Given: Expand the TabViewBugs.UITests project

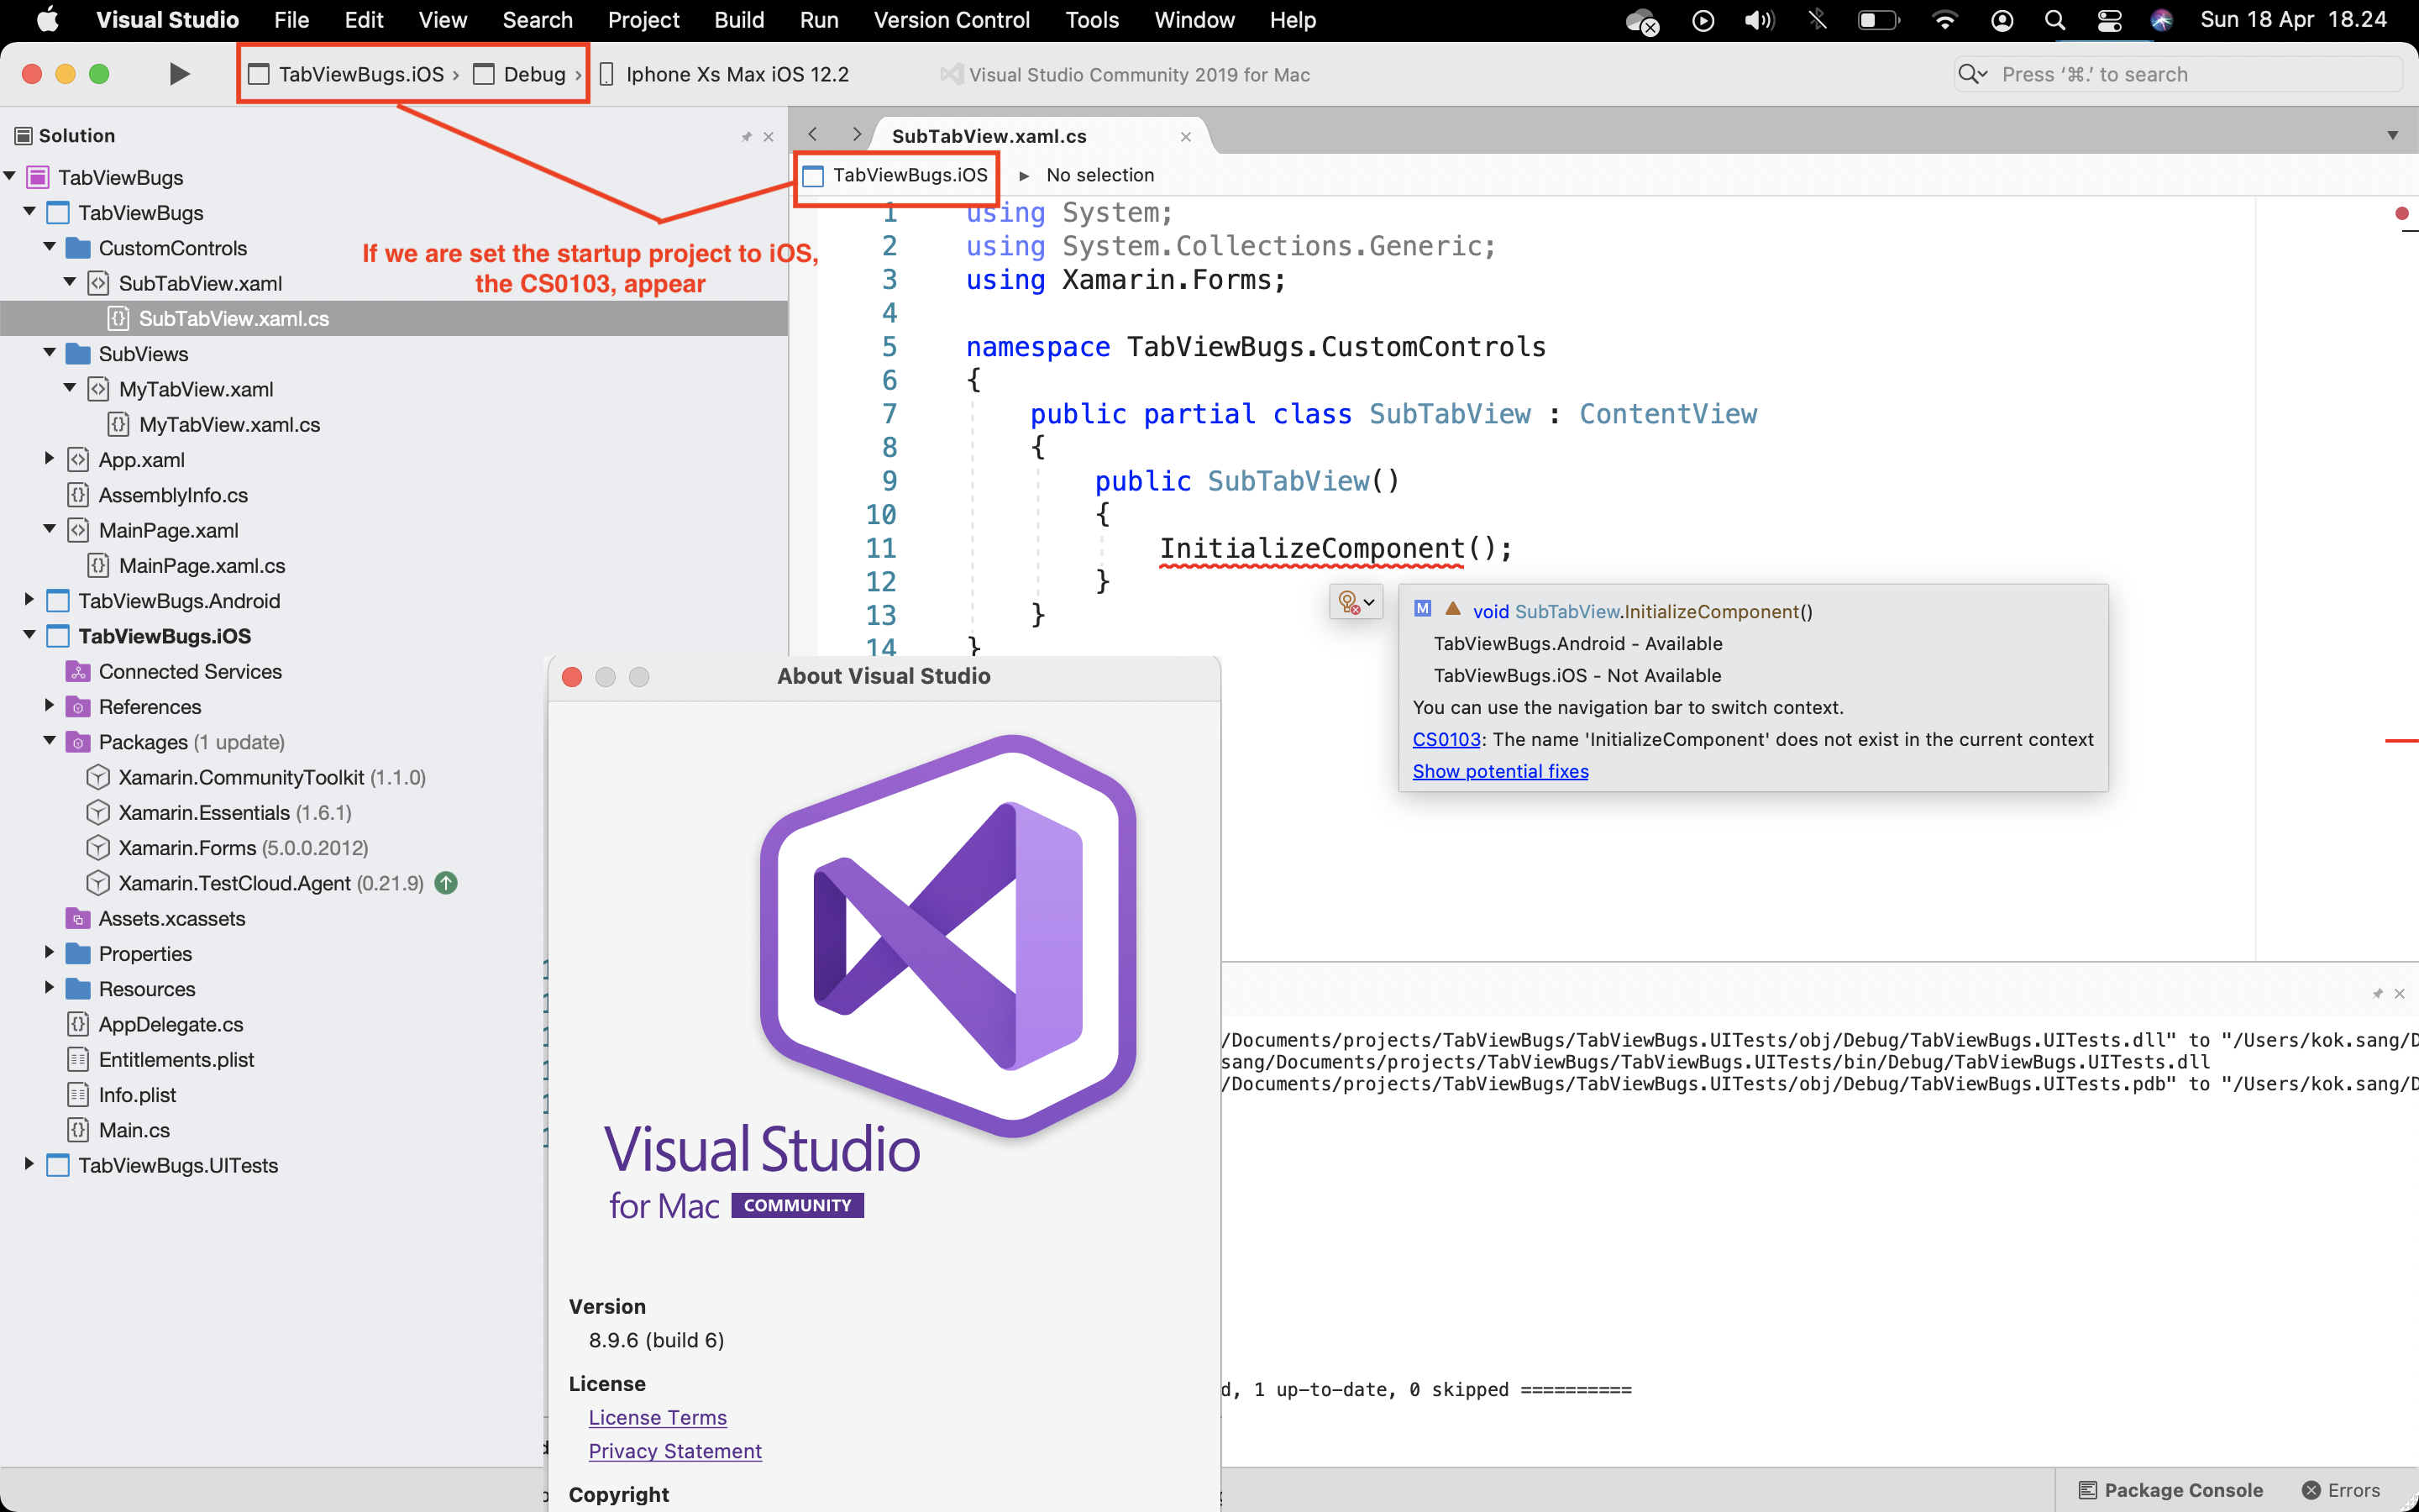Looking at the screenshot, I should pos(28,1165).
